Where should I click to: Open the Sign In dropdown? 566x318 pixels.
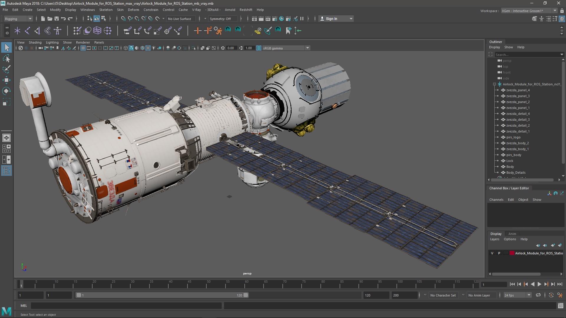(x=336, y=19)
